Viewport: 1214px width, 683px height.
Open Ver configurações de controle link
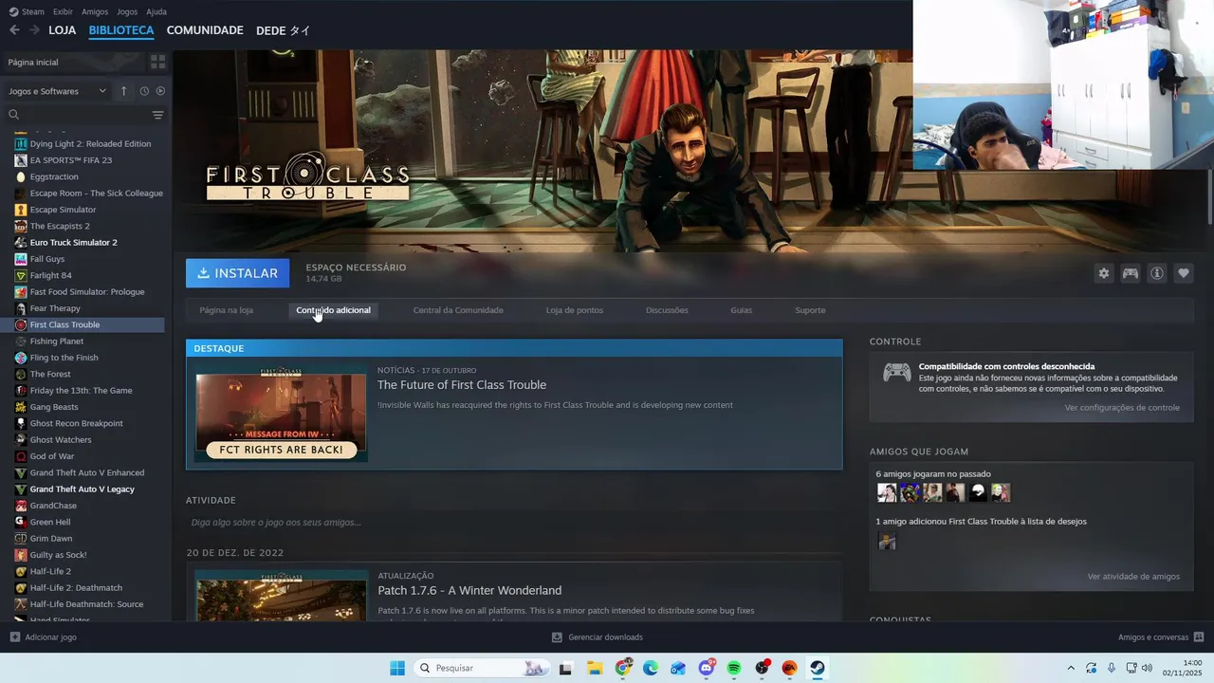1122,408
